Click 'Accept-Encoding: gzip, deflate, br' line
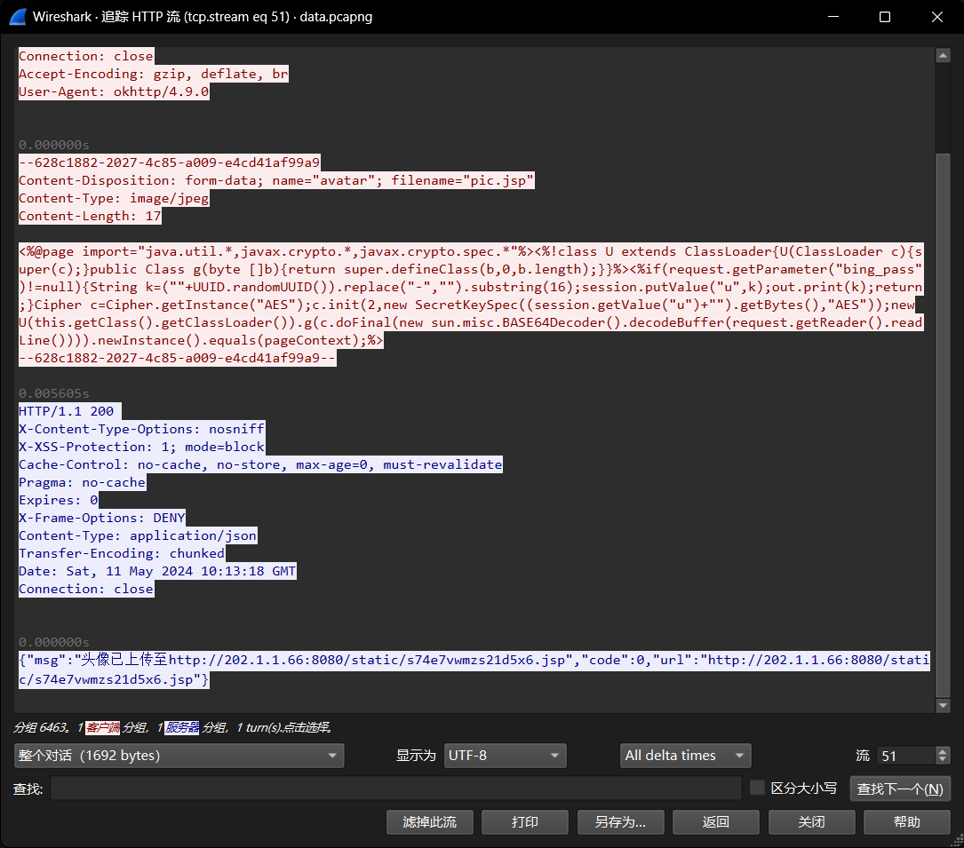The height and width of the screenshot is (848, 964). pos(153,74)
